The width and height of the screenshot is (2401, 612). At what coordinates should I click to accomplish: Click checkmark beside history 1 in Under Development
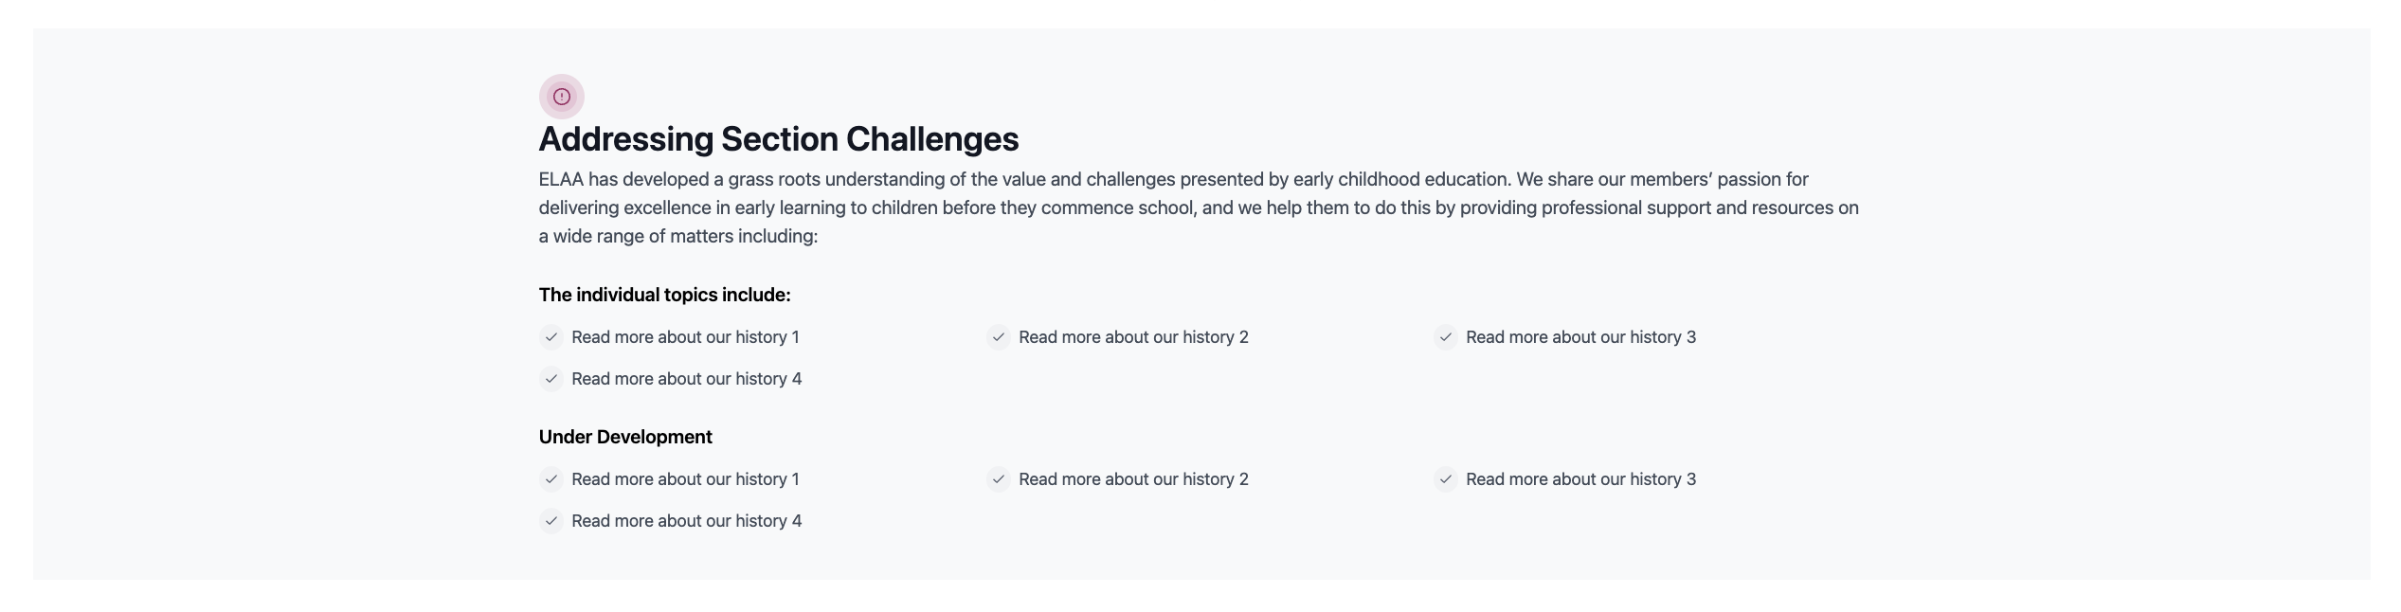coord(551,479)
